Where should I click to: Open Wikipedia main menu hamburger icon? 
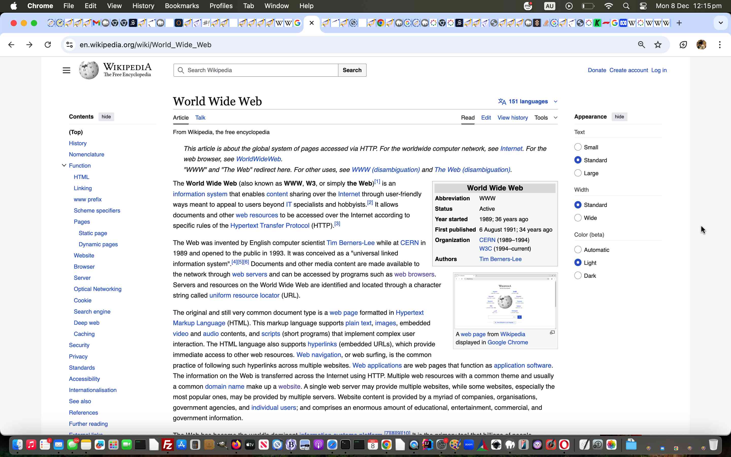pos(66,70)
